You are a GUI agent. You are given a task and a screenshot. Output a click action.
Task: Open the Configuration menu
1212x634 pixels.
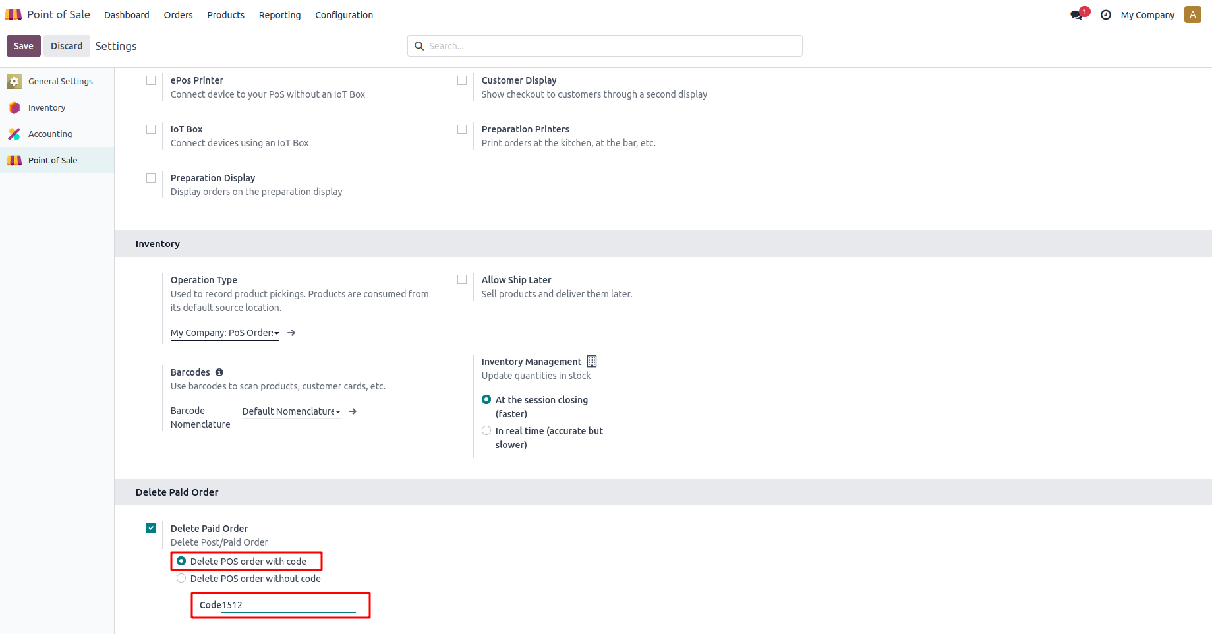click(343, 14)
